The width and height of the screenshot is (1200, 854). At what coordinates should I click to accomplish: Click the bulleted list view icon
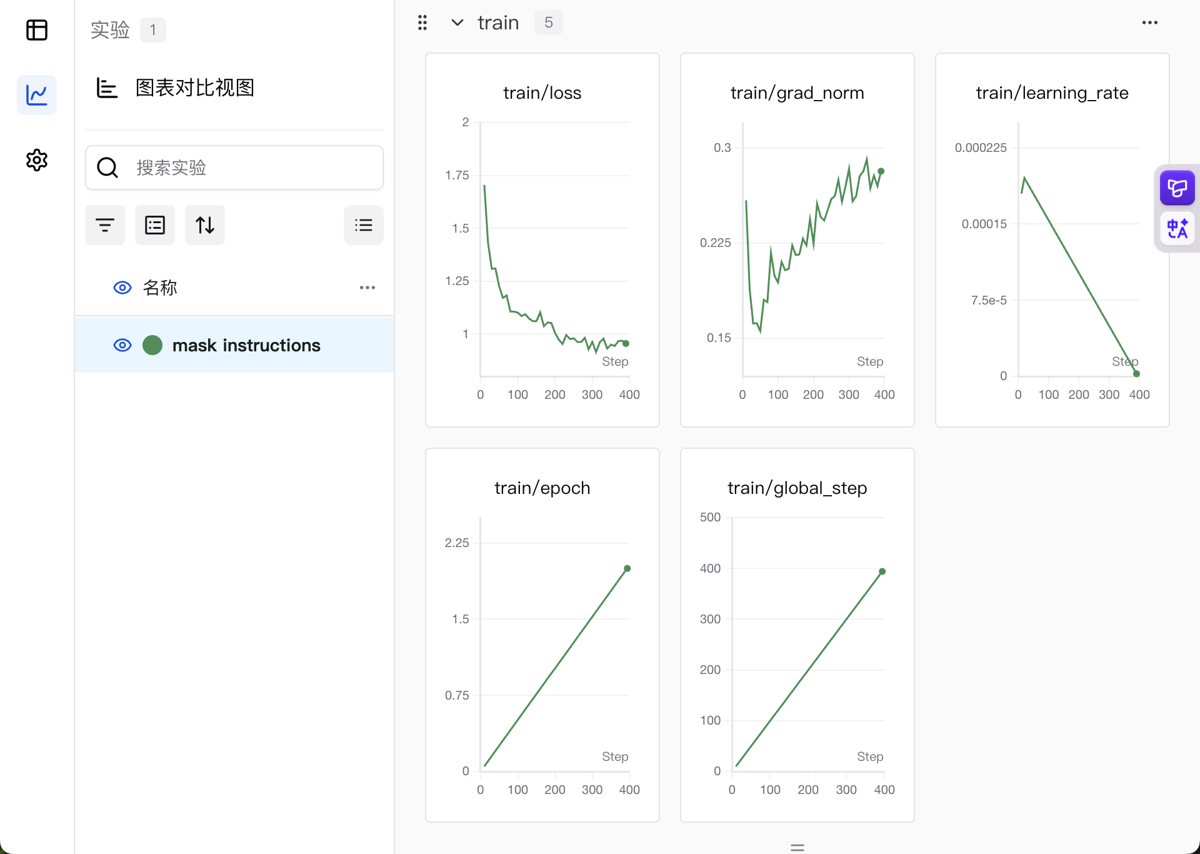364,225
